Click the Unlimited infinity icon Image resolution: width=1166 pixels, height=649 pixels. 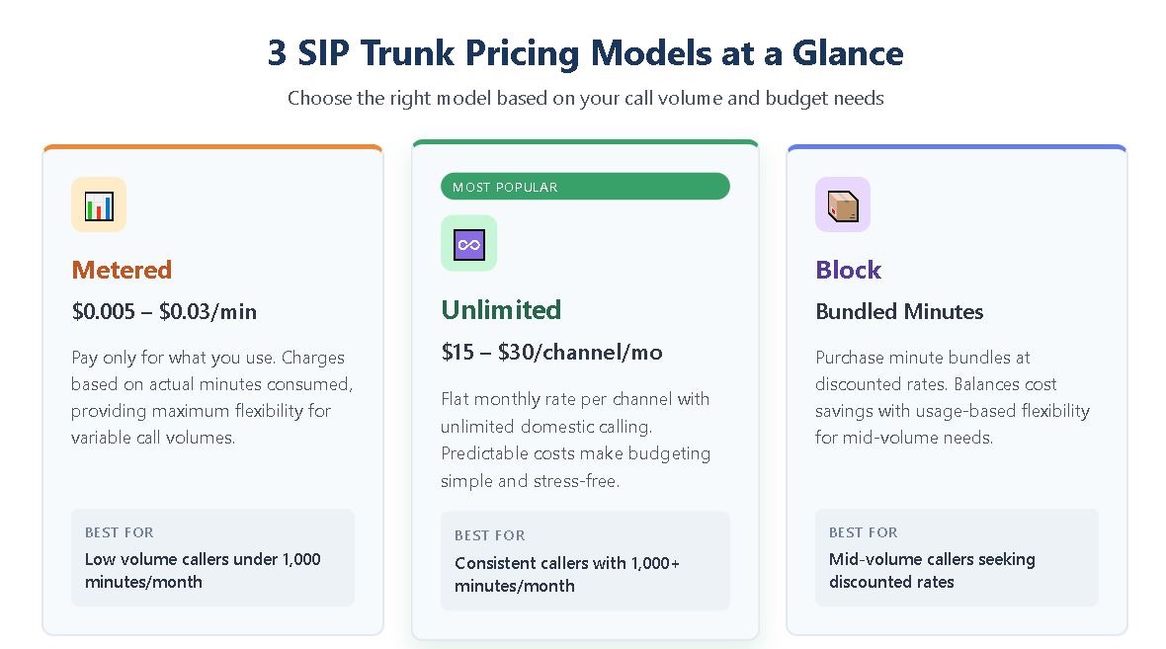pos(468,243)
